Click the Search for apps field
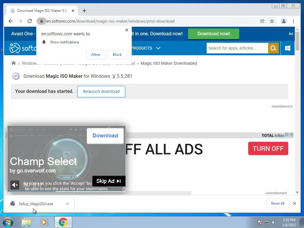Screen dimensions: 304x228 [x=237, y=48]
